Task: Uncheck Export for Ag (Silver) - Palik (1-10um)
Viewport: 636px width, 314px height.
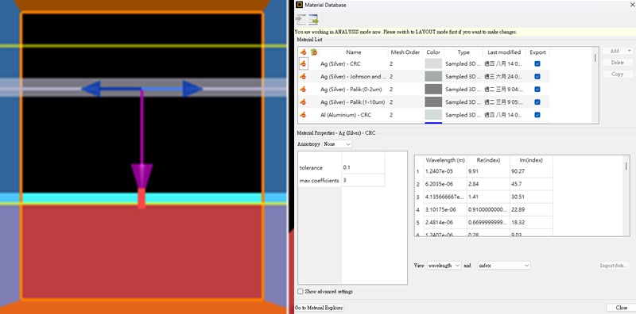Action: tap(537, 102)
